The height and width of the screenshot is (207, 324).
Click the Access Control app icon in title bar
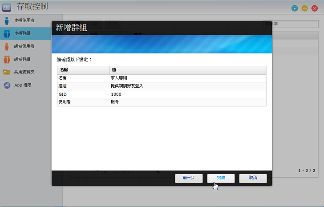(7, 7)
